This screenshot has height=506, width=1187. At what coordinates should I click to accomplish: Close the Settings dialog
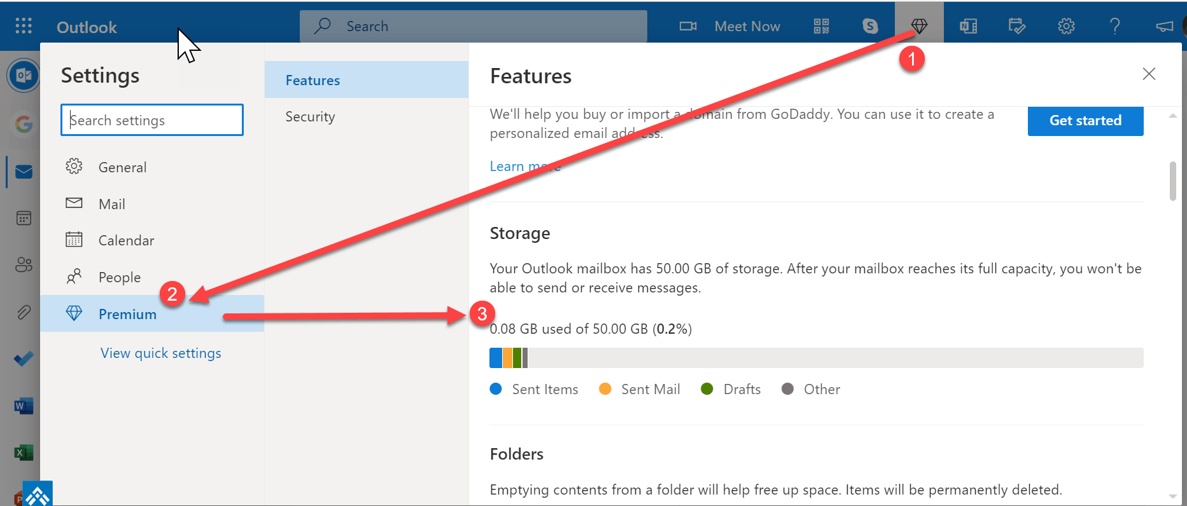click(x=1149, y=74)
